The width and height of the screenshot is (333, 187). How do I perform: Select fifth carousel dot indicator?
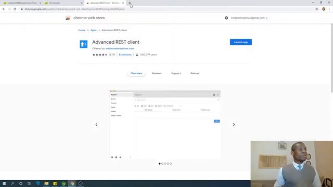(171, 164)
